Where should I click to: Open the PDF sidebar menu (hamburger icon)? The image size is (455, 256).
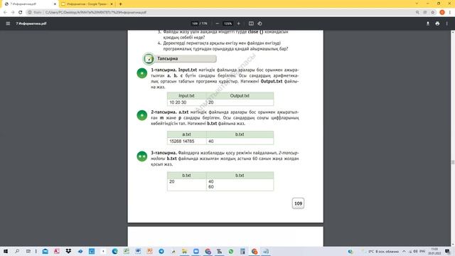click(8, 23)
